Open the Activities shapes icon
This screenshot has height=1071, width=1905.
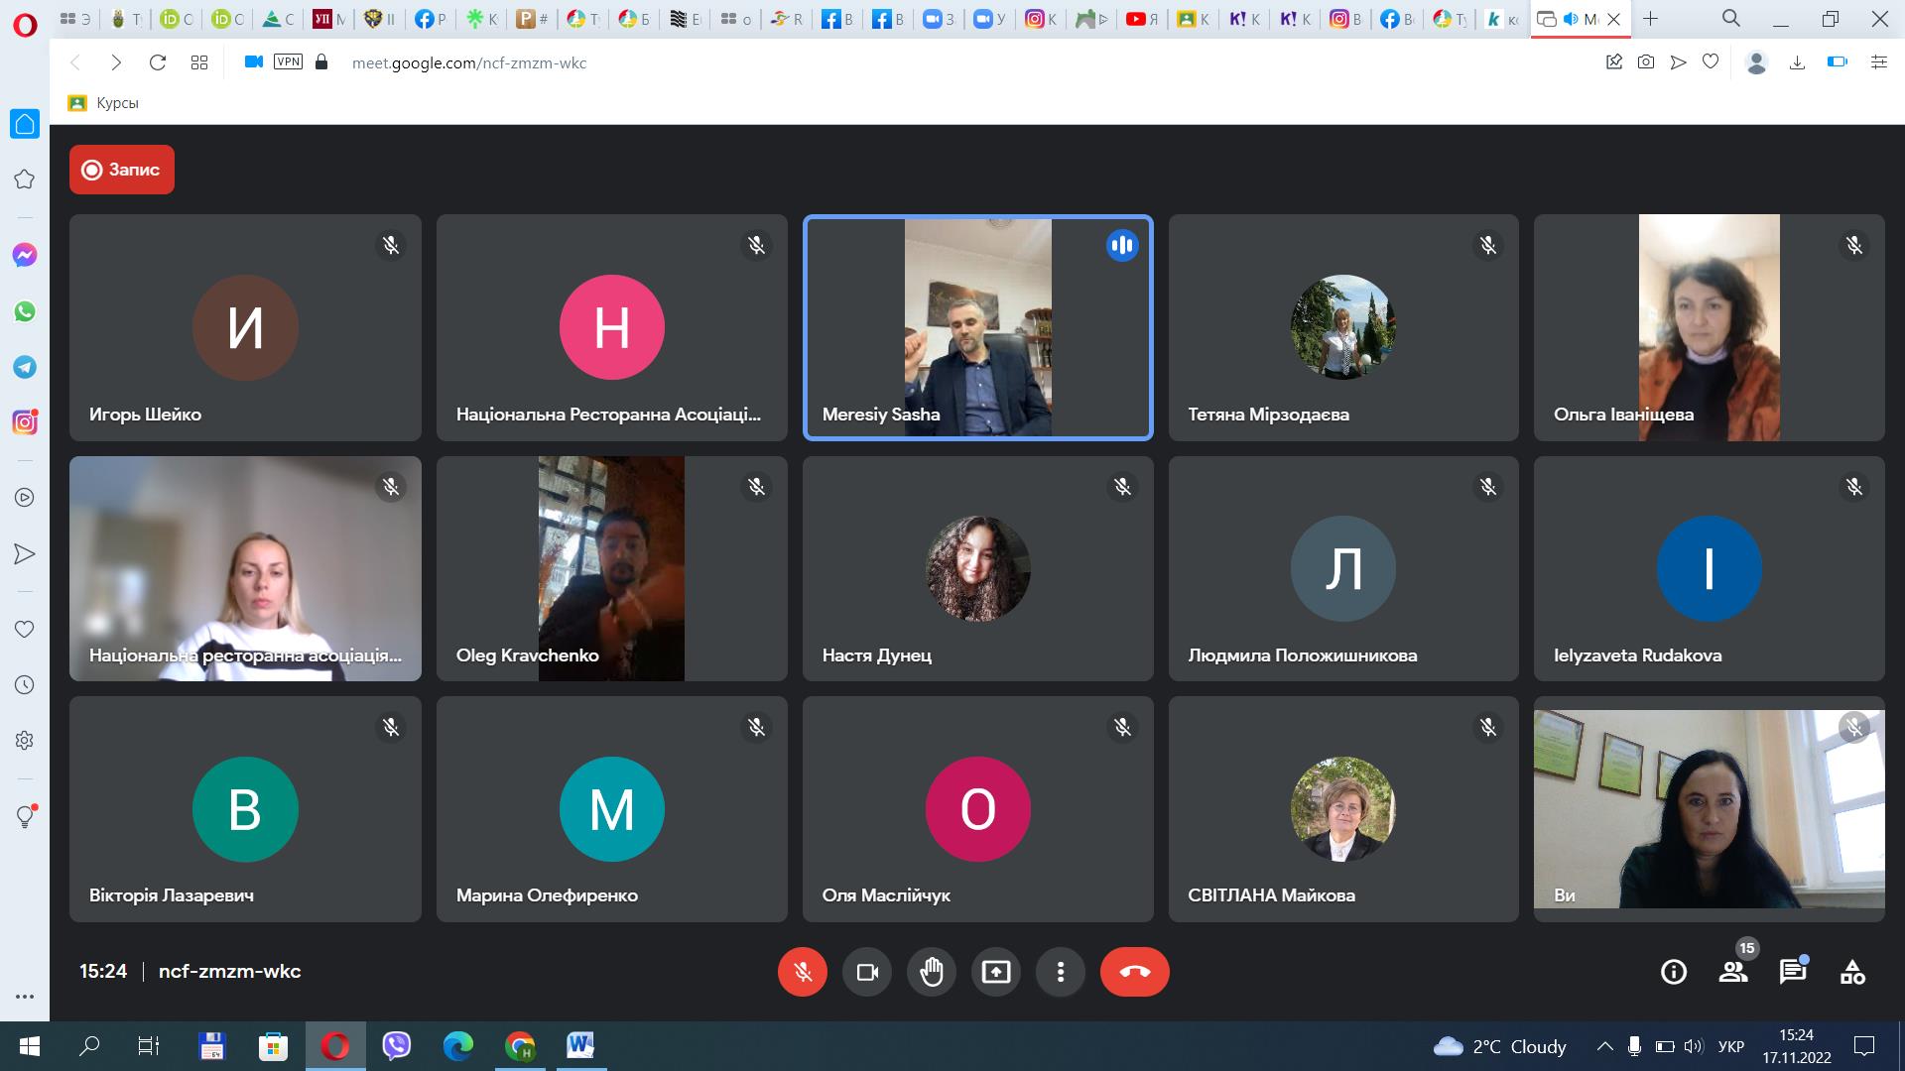click(x=1852, y=972)
